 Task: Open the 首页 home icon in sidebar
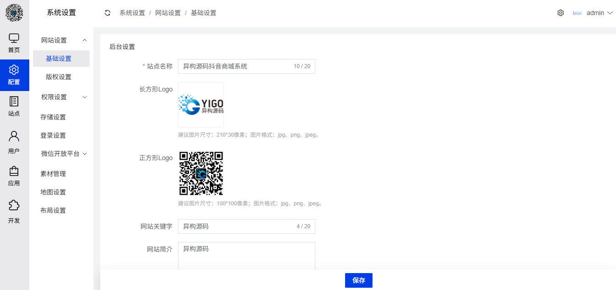(x=14, y=43)
